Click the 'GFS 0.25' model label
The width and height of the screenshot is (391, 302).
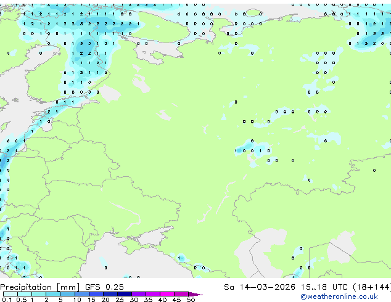[104, 287]
